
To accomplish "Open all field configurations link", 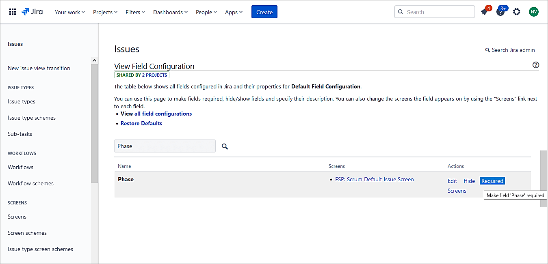I will pos(162,114).
